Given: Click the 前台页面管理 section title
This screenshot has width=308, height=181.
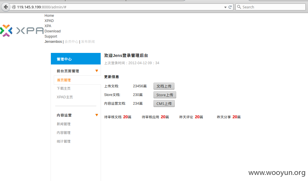Looking at the screenshot, I should coord(68,71).
